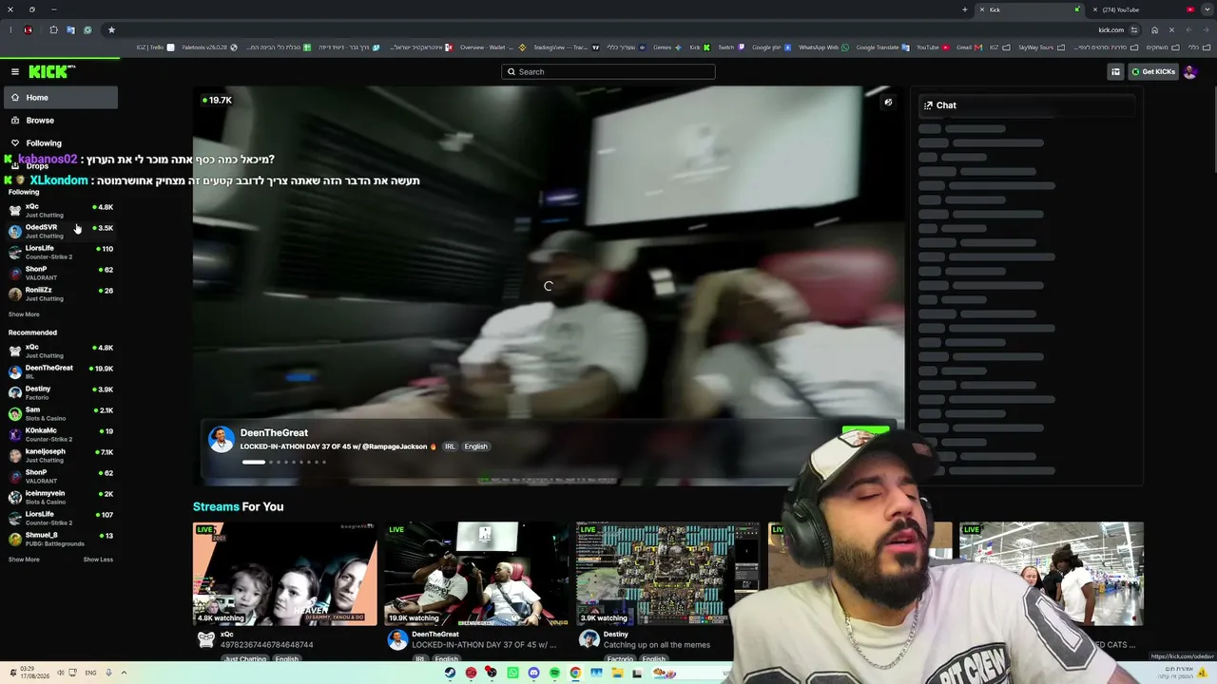Open Twitch bookmark in bookmarks bar
The width and height of the screenshot is (1217, 684).
point(730,47)
